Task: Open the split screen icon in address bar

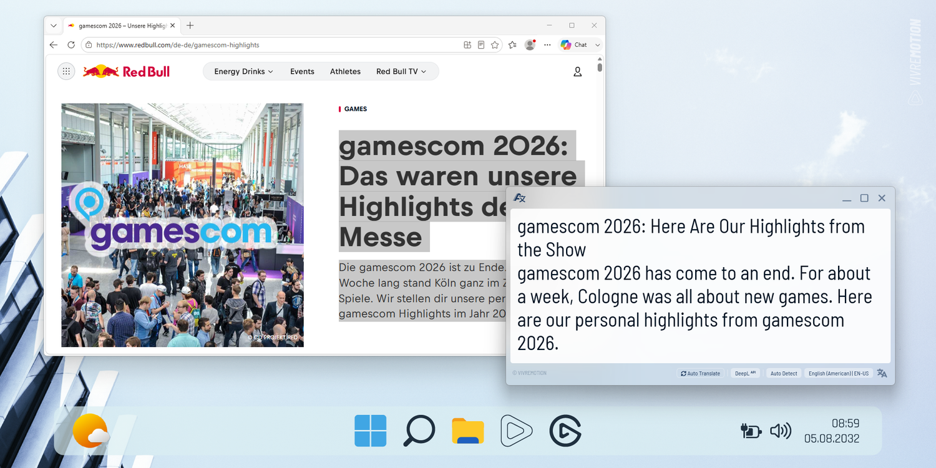Action: [x=467, y=45]
